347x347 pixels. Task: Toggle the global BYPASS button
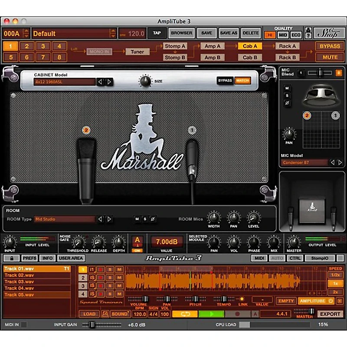click(330, 46)
